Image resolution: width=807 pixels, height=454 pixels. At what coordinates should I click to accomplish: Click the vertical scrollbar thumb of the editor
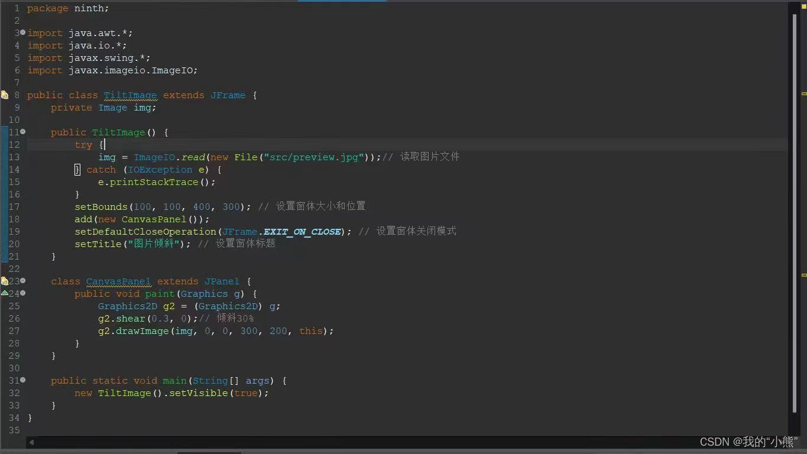(795, 213)
